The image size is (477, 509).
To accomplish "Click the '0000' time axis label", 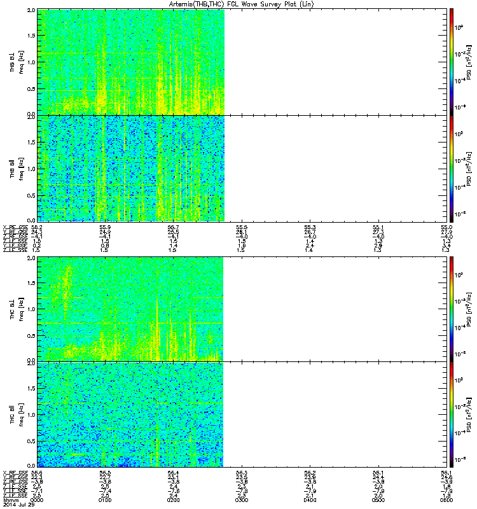I will tap(37, 500).
